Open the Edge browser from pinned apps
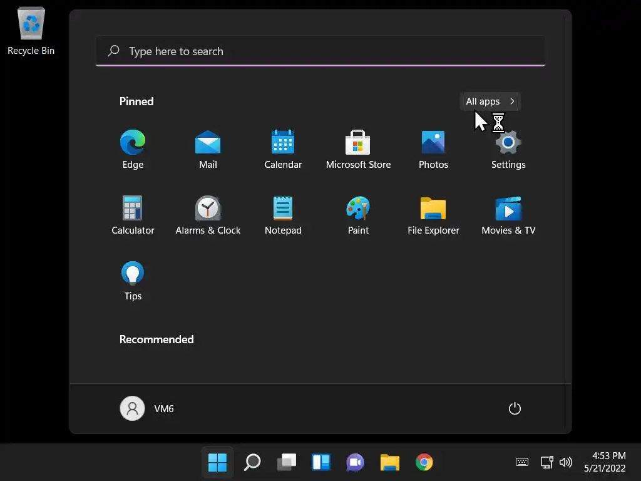This screenshot has width=641, height=481. 133,149
